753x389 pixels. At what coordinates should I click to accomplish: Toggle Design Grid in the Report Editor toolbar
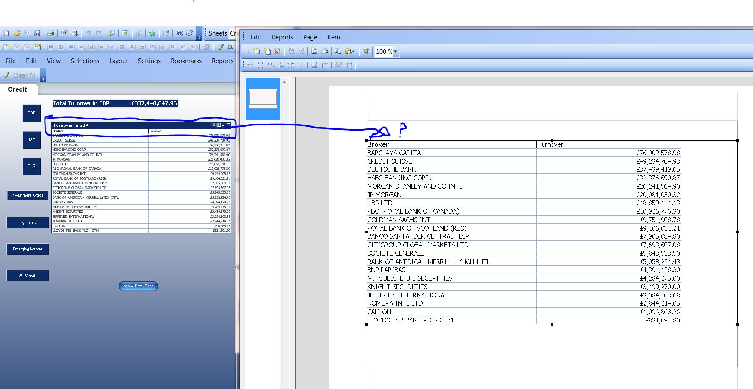365,51
